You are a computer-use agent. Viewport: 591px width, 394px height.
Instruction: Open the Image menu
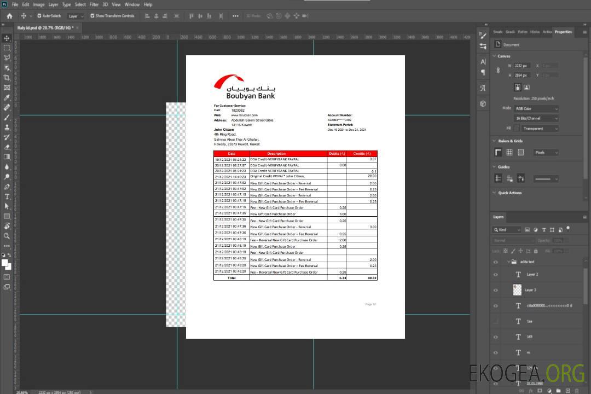click(x=39, y=4)
